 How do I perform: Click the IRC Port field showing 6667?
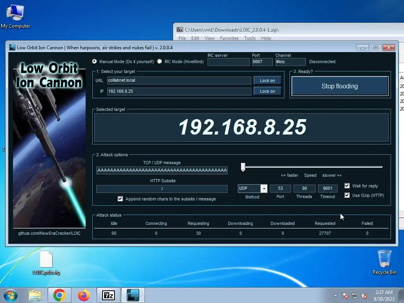(262, 62)
